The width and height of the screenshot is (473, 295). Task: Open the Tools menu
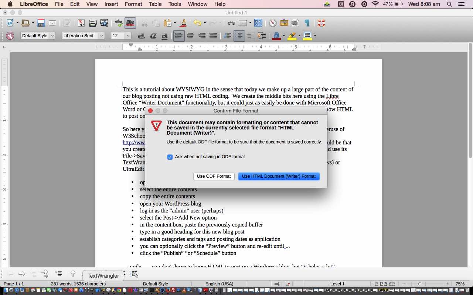[175, 4]
